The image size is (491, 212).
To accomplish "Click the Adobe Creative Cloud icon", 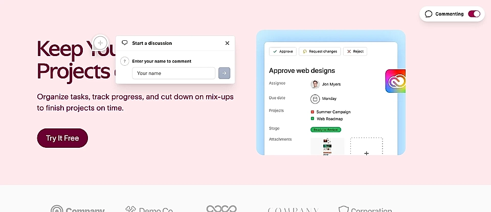I will (x=395, y=81).
